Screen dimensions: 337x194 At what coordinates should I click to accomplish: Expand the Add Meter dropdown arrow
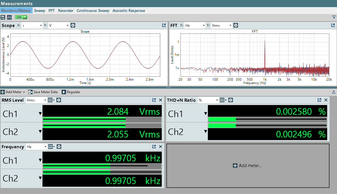click(24, 92)
